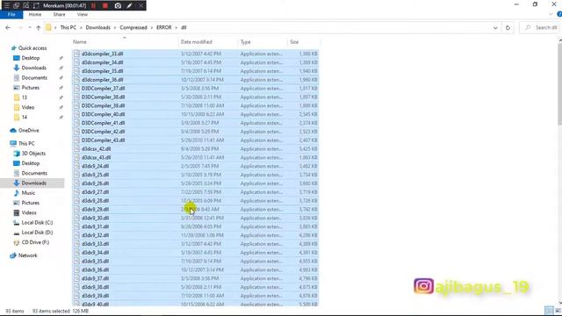Screen dimensions: 562x316
Task: Open CD Drive (F:)
Action: (x=35, y=242)
